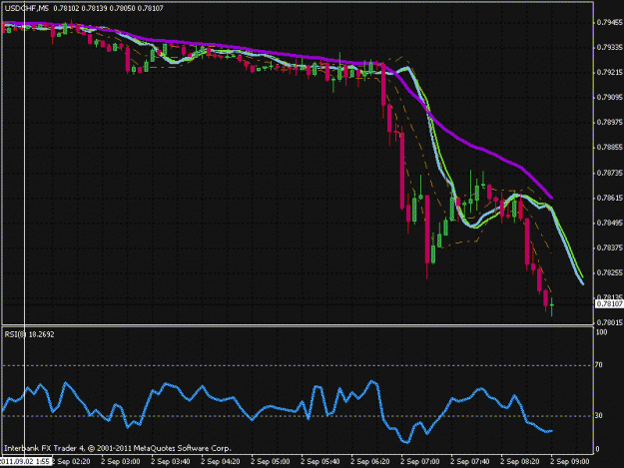Select the highlighted current price label 0.78107

click(609, 304)
